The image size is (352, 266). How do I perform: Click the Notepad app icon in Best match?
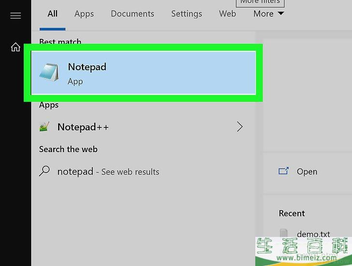[49, 72]
